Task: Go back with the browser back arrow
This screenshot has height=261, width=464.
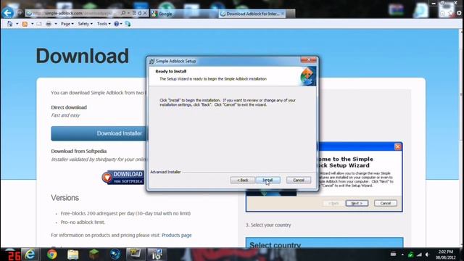Action: [8, 13]
